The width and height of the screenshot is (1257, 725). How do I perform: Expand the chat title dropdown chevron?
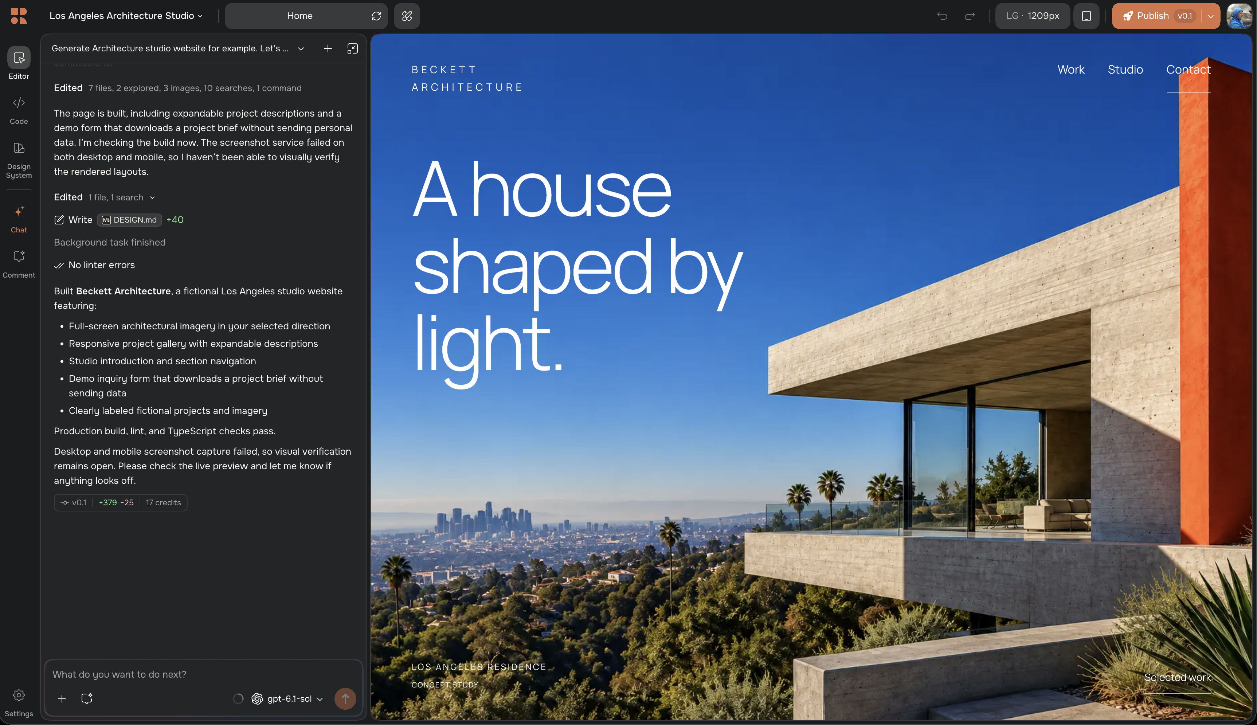click(301, 48)
